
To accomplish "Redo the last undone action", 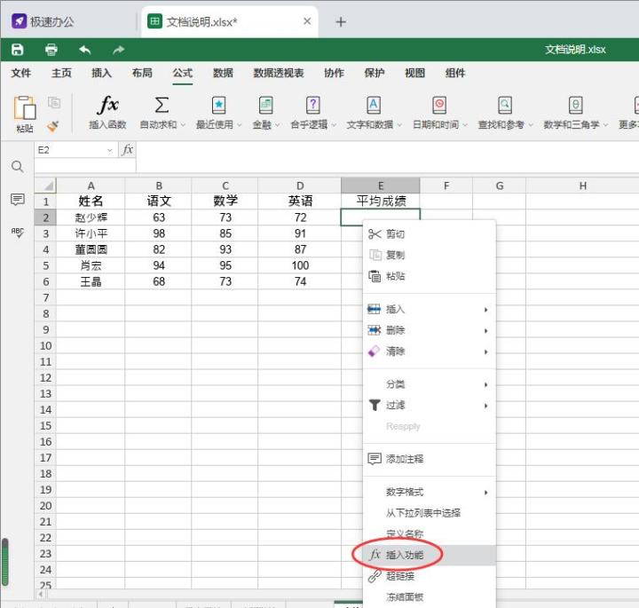I will (x=119, y=50).
